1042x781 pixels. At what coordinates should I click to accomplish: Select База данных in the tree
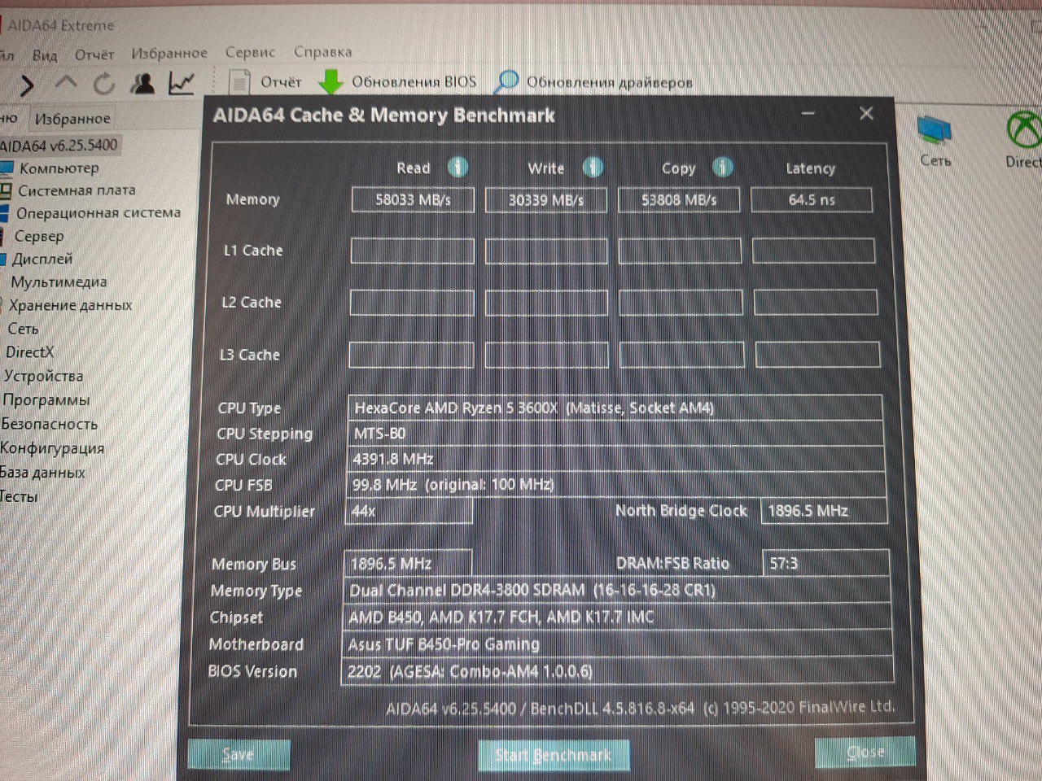coord(42,472)
